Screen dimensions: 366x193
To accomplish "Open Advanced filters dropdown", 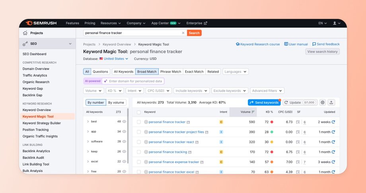I will (x=267, y=91).
